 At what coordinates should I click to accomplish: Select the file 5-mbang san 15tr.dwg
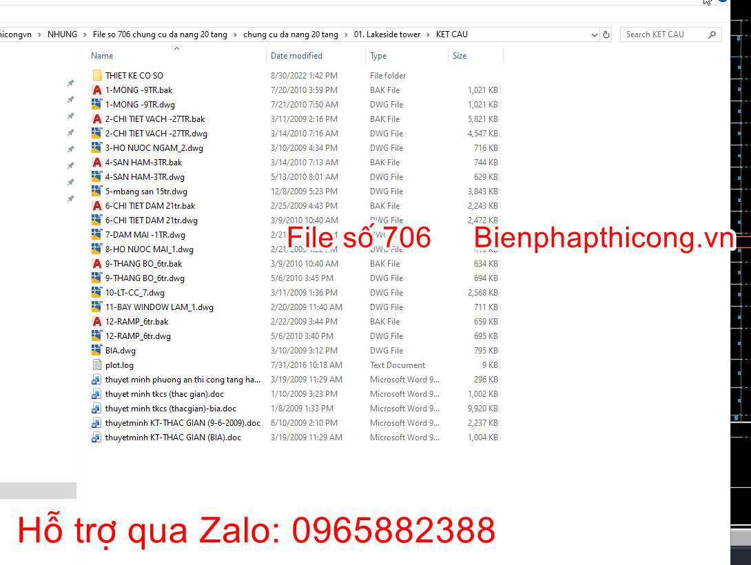click(x=146, y=192)
